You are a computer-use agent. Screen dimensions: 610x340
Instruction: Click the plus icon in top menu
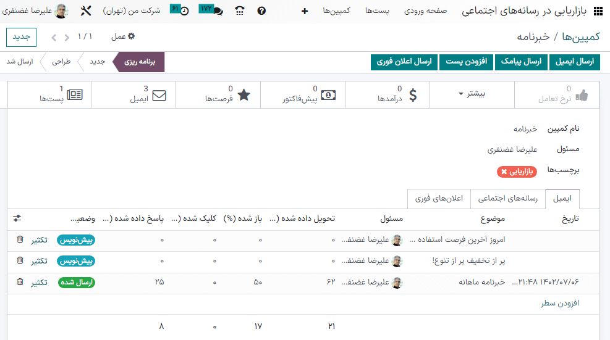tap(304, 11)
